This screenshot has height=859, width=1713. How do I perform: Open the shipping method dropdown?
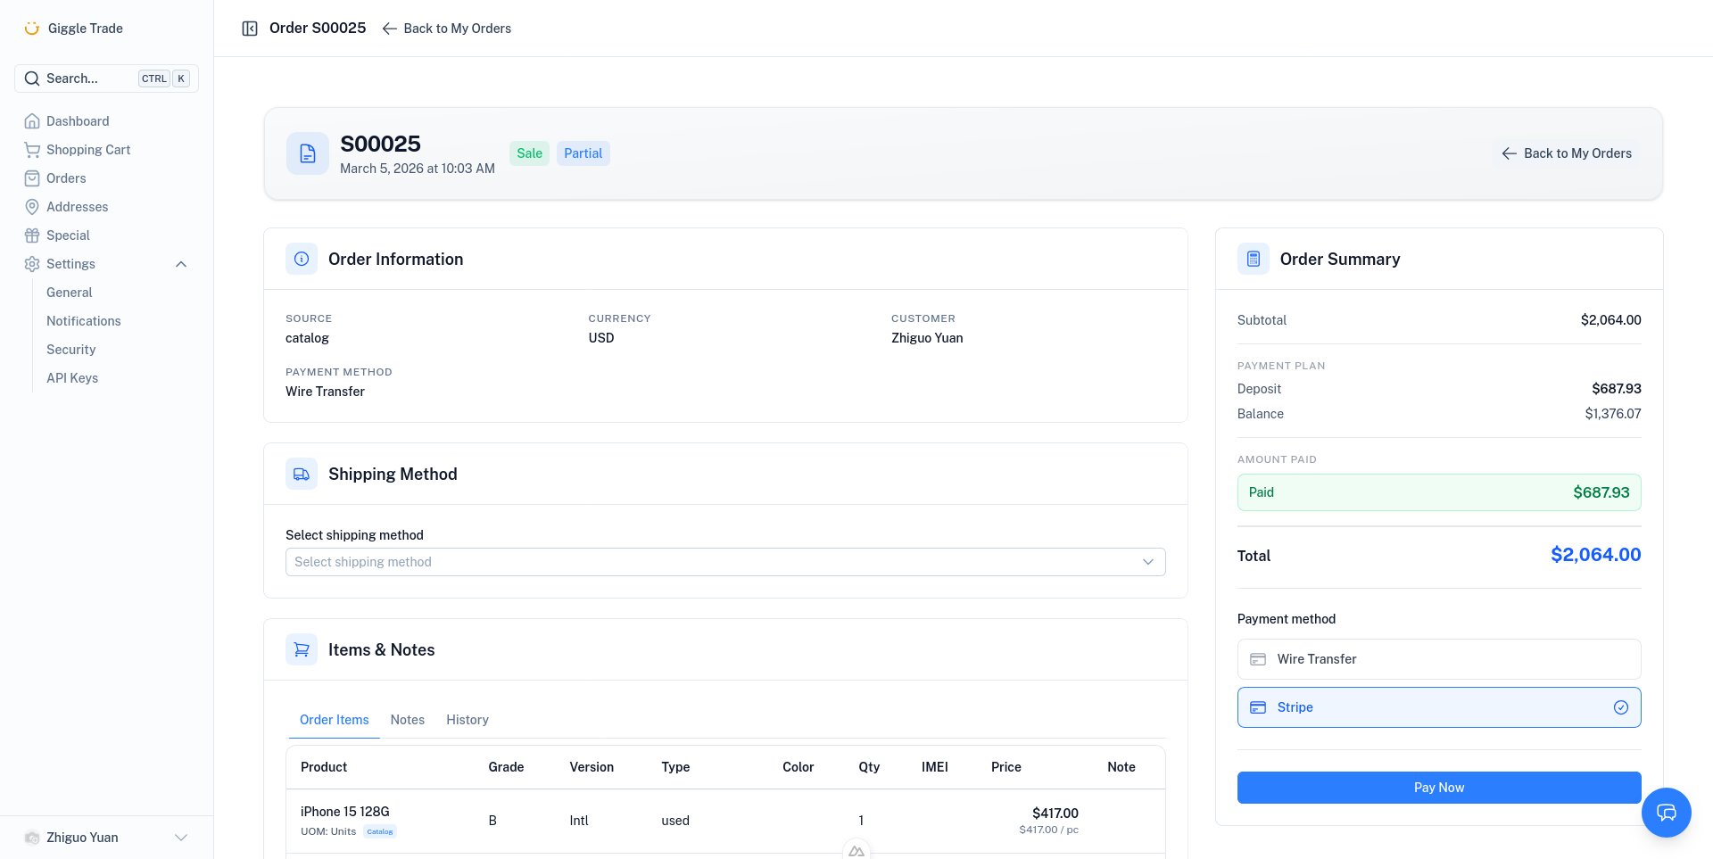coord(724,561)
